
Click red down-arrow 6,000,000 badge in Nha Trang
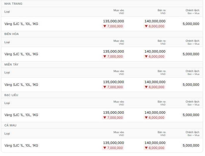[154, 26]
